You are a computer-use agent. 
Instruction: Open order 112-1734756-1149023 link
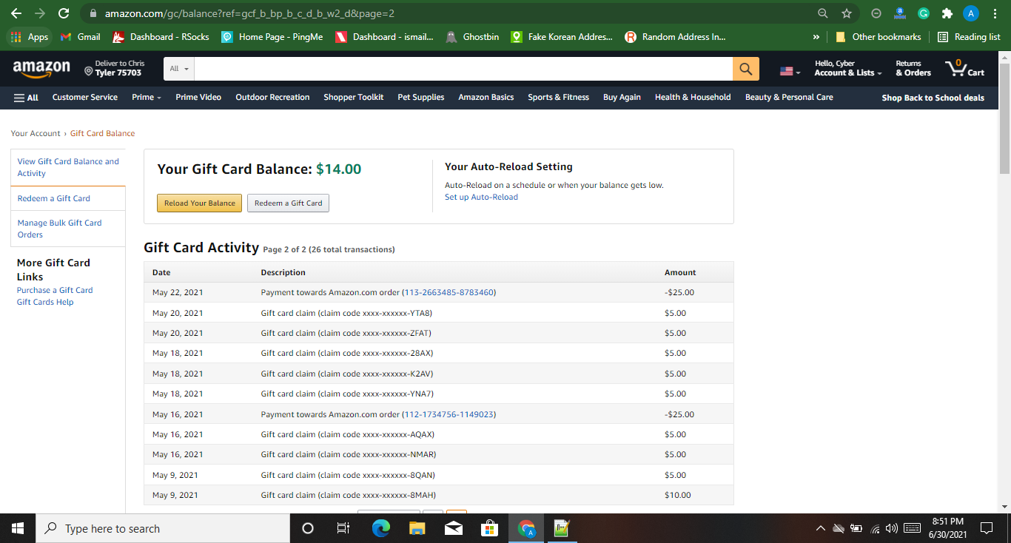click(x=449, y=414)
